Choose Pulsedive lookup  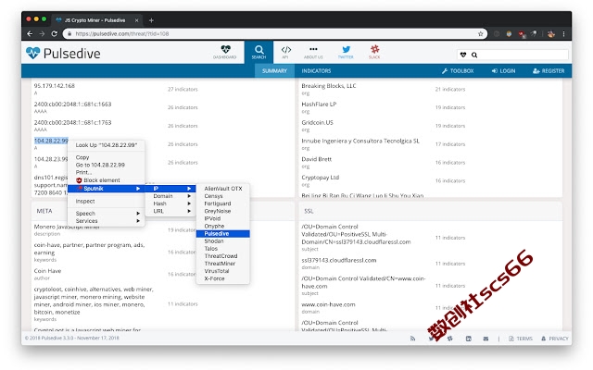[x=222, y=234]
